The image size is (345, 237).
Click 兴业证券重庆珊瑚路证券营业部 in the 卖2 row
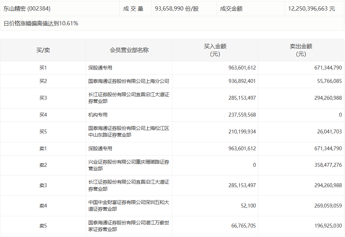pyautogui.click(x=129, y=165)
